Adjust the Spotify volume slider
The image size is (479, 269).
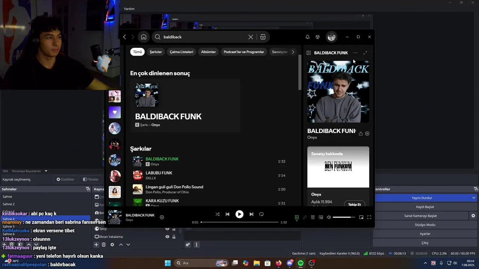click(x=344, y=217)
